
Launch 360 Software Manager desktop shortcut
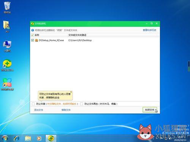(x=7, y=84)
